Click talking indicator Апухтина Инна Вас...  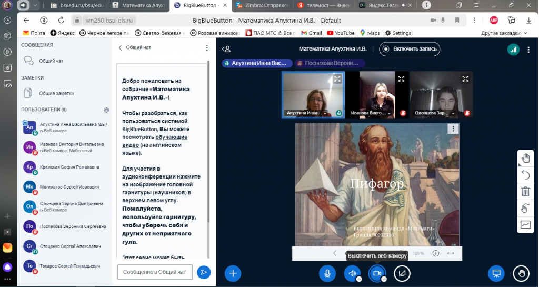click(x=257, y=63)
